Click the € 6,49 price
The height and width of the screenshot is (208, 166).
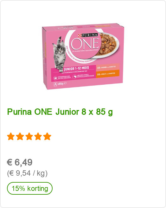[20, 162]
